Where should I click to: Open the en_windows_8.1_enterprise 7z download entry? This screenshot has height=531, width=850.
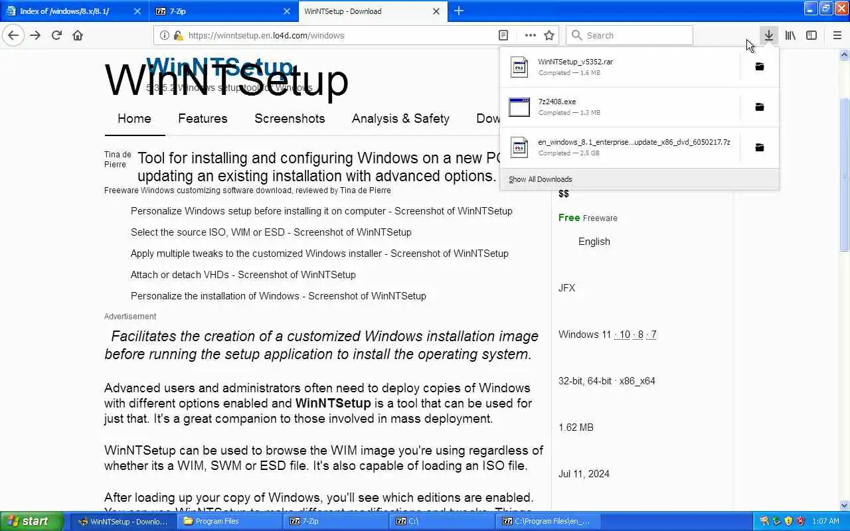click(x=620, y=147)
